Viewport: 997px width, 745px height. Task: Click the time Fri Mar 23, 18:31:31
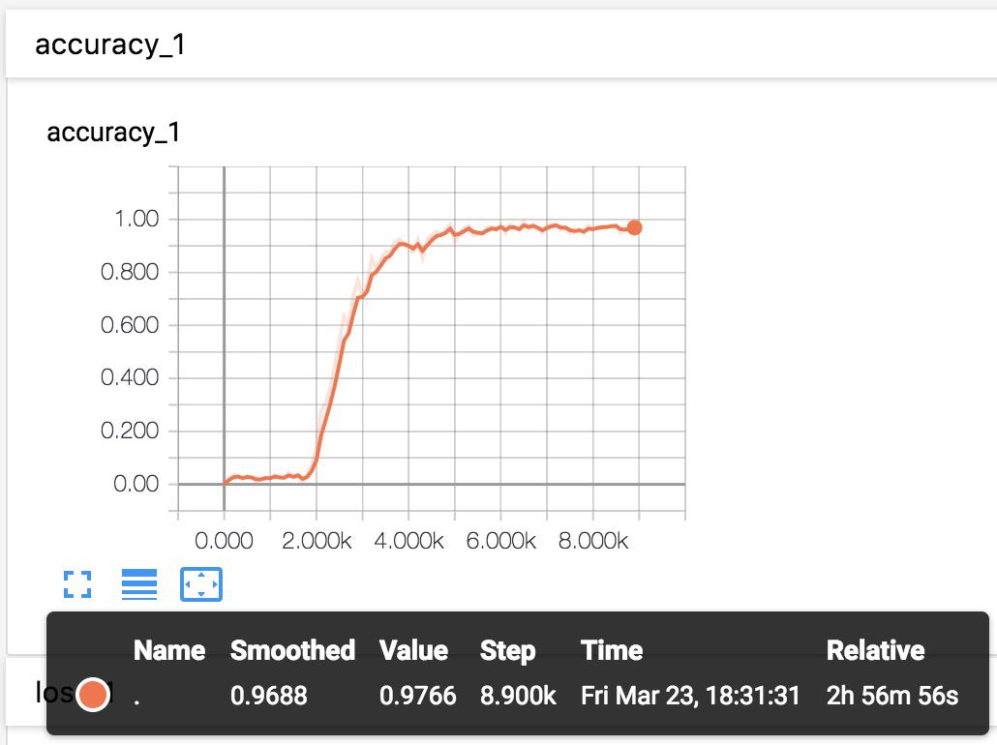click(x=690, y=696)
